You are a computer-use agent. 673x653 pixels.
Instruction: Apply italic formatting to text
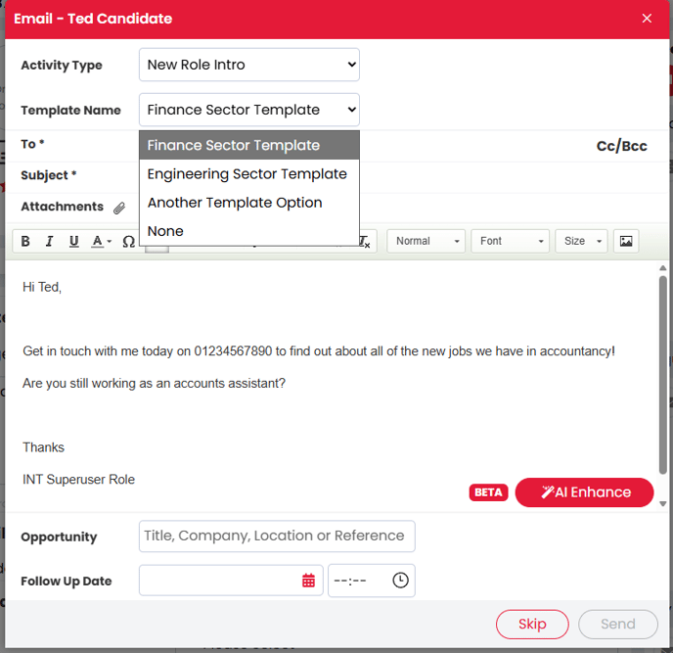pyautogui.click(x=49, y=241)
